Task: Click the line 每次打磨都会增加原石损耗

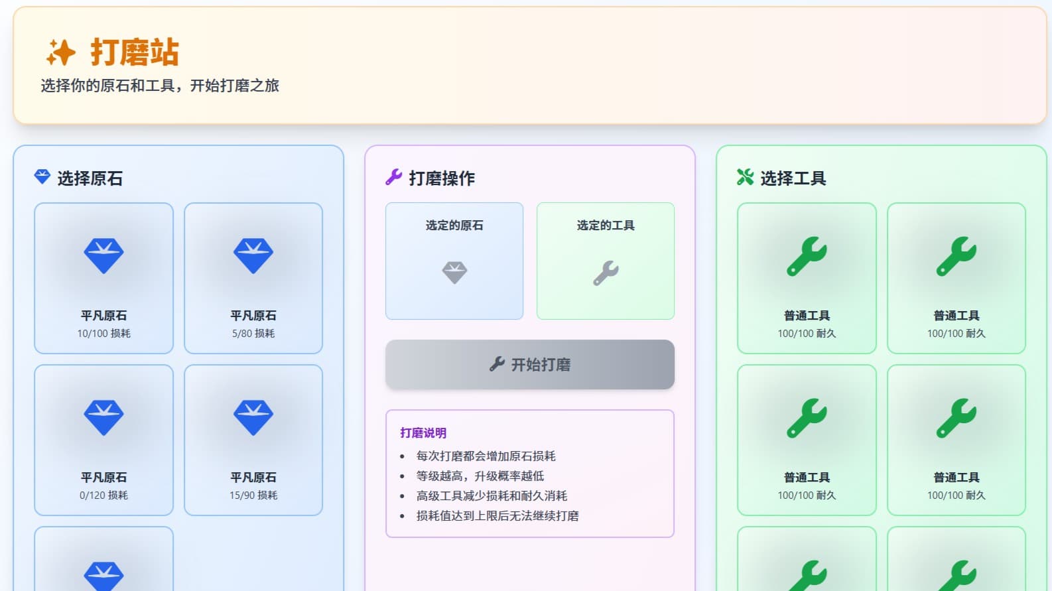Action: click(x=486, y=456)
